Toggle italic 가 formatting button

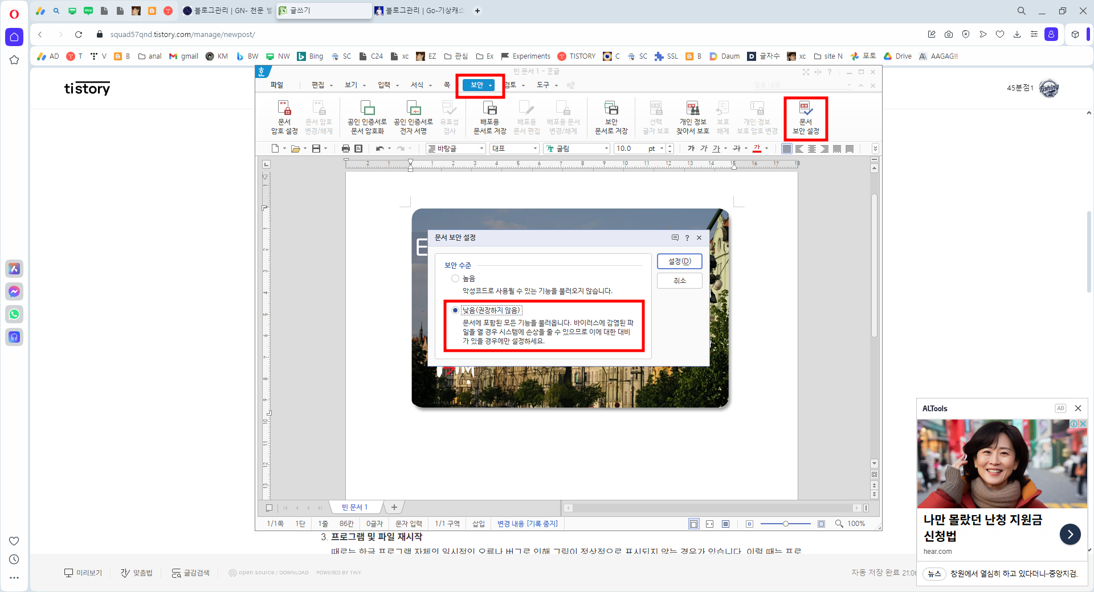[x=704, y=149]
